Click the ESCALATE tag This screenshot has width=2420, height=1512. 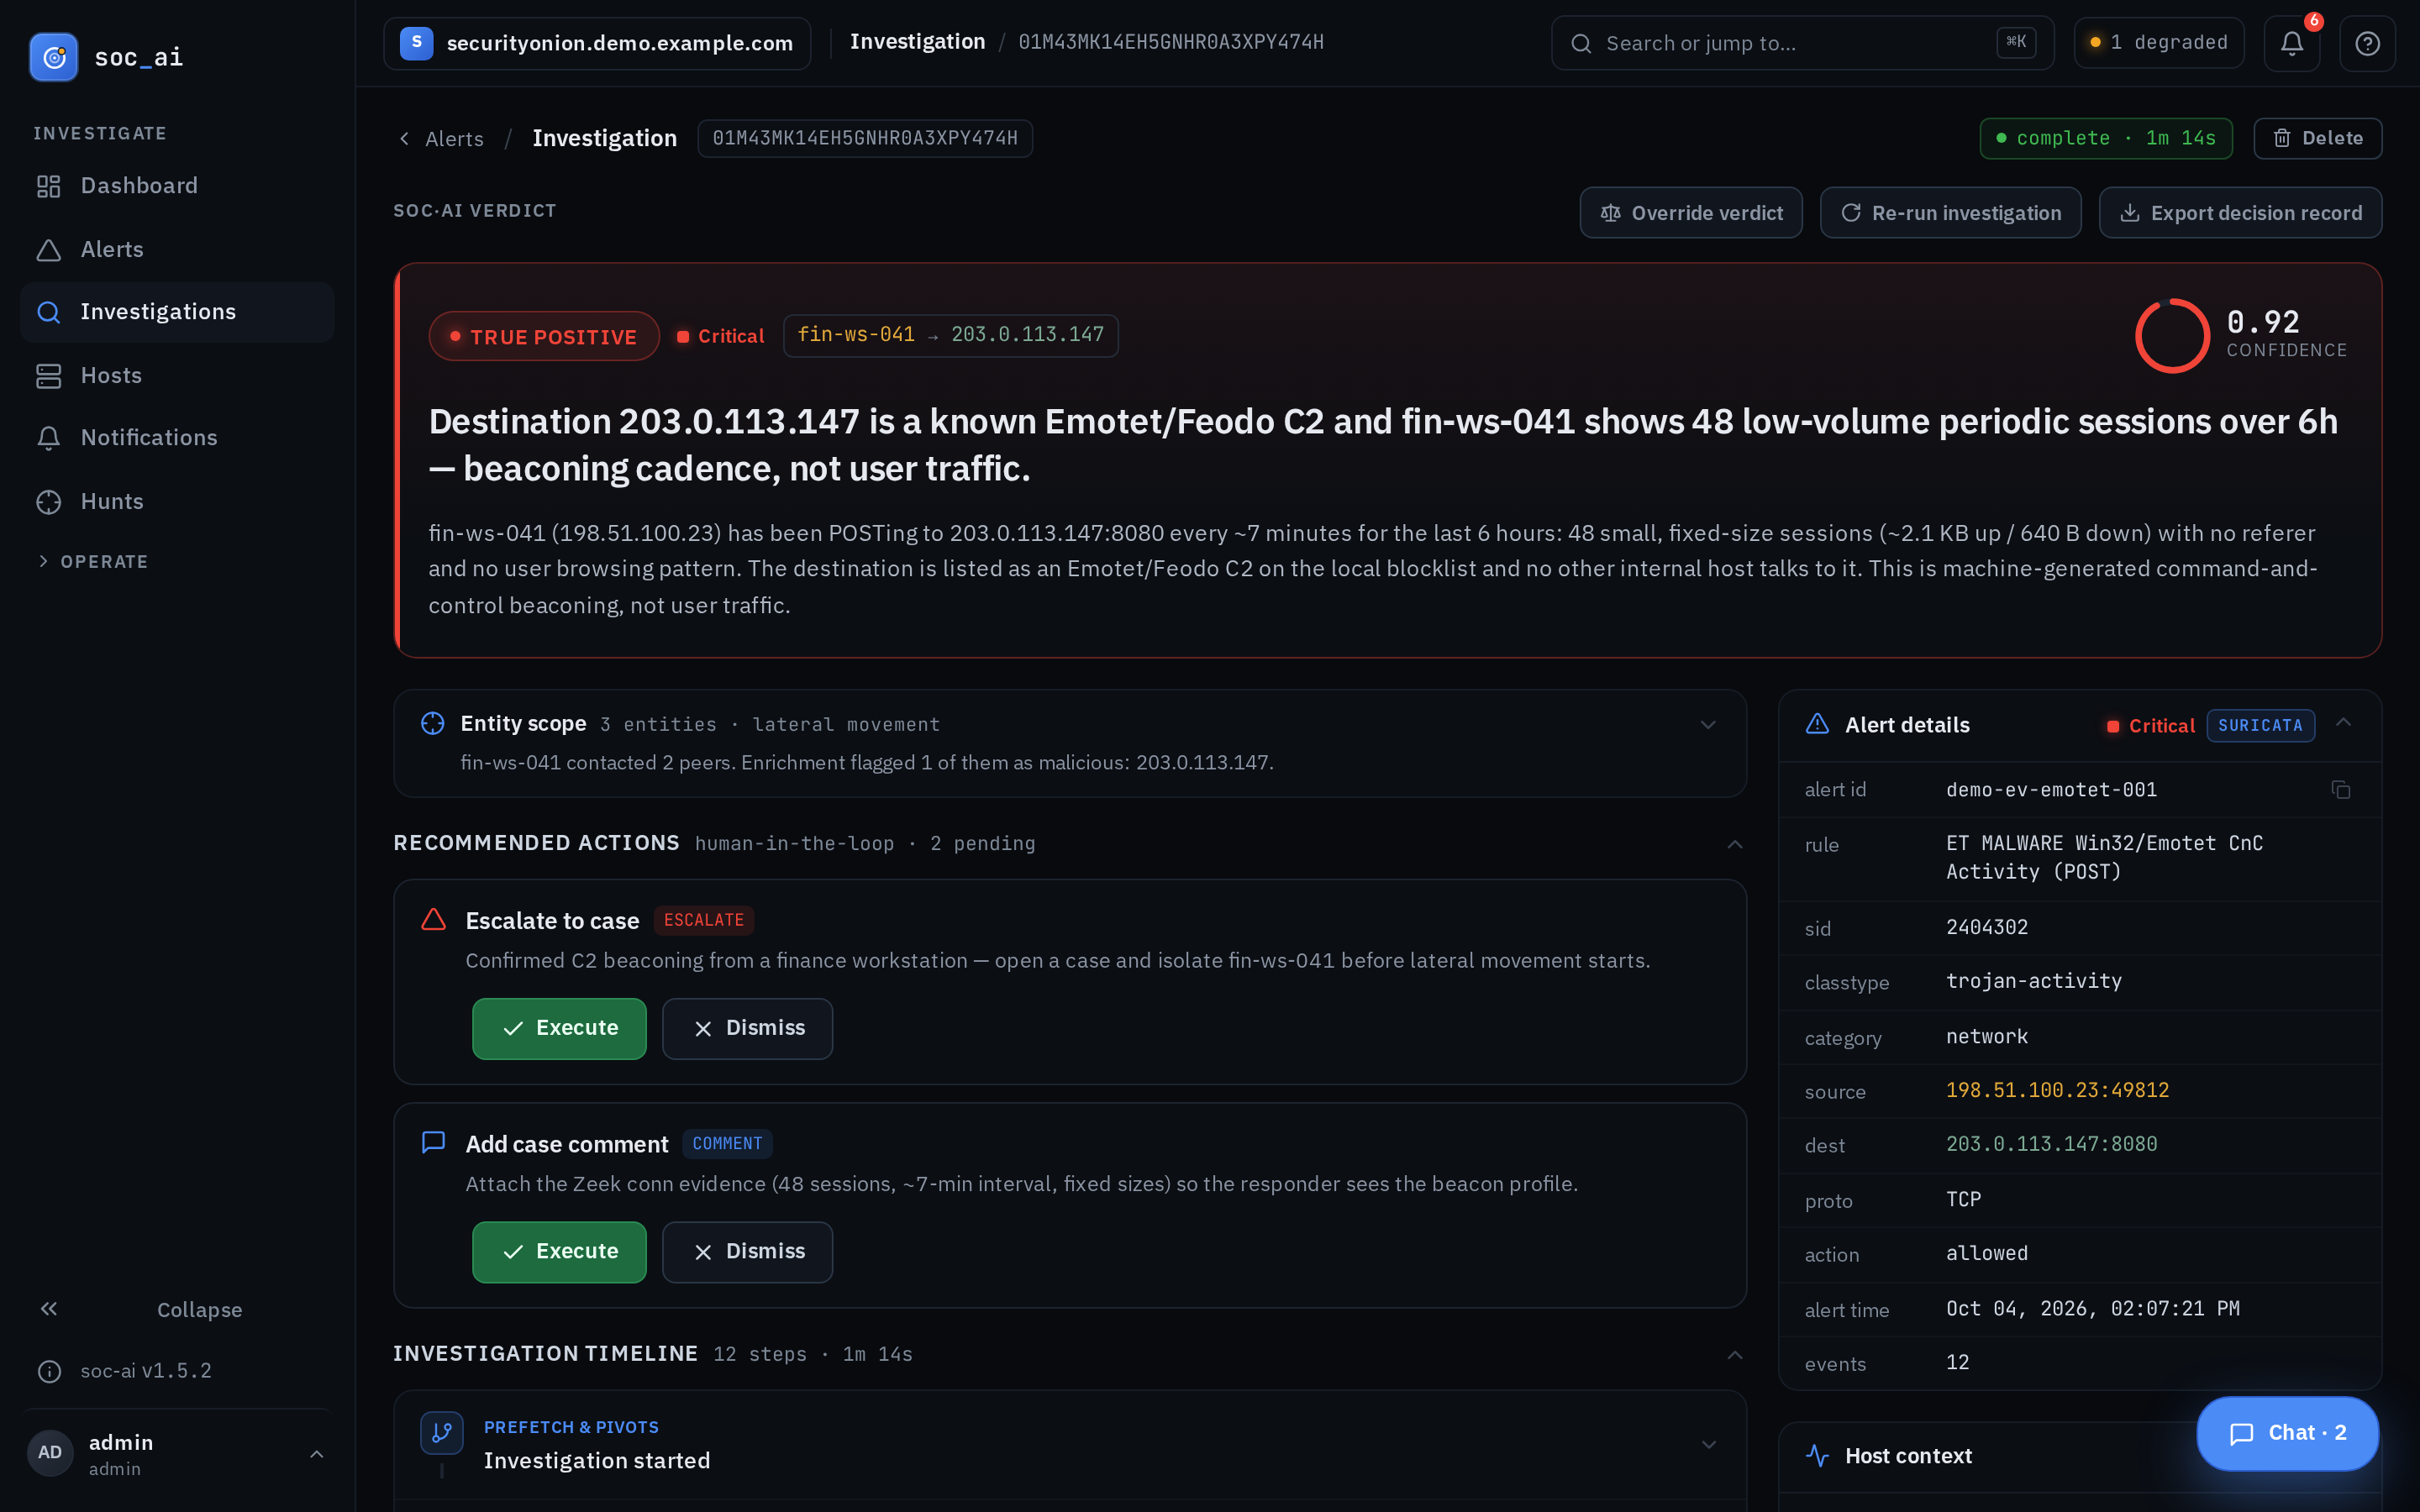704,920
